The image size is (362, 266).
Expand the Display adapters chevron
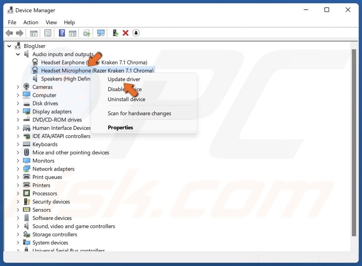point(18,112)
